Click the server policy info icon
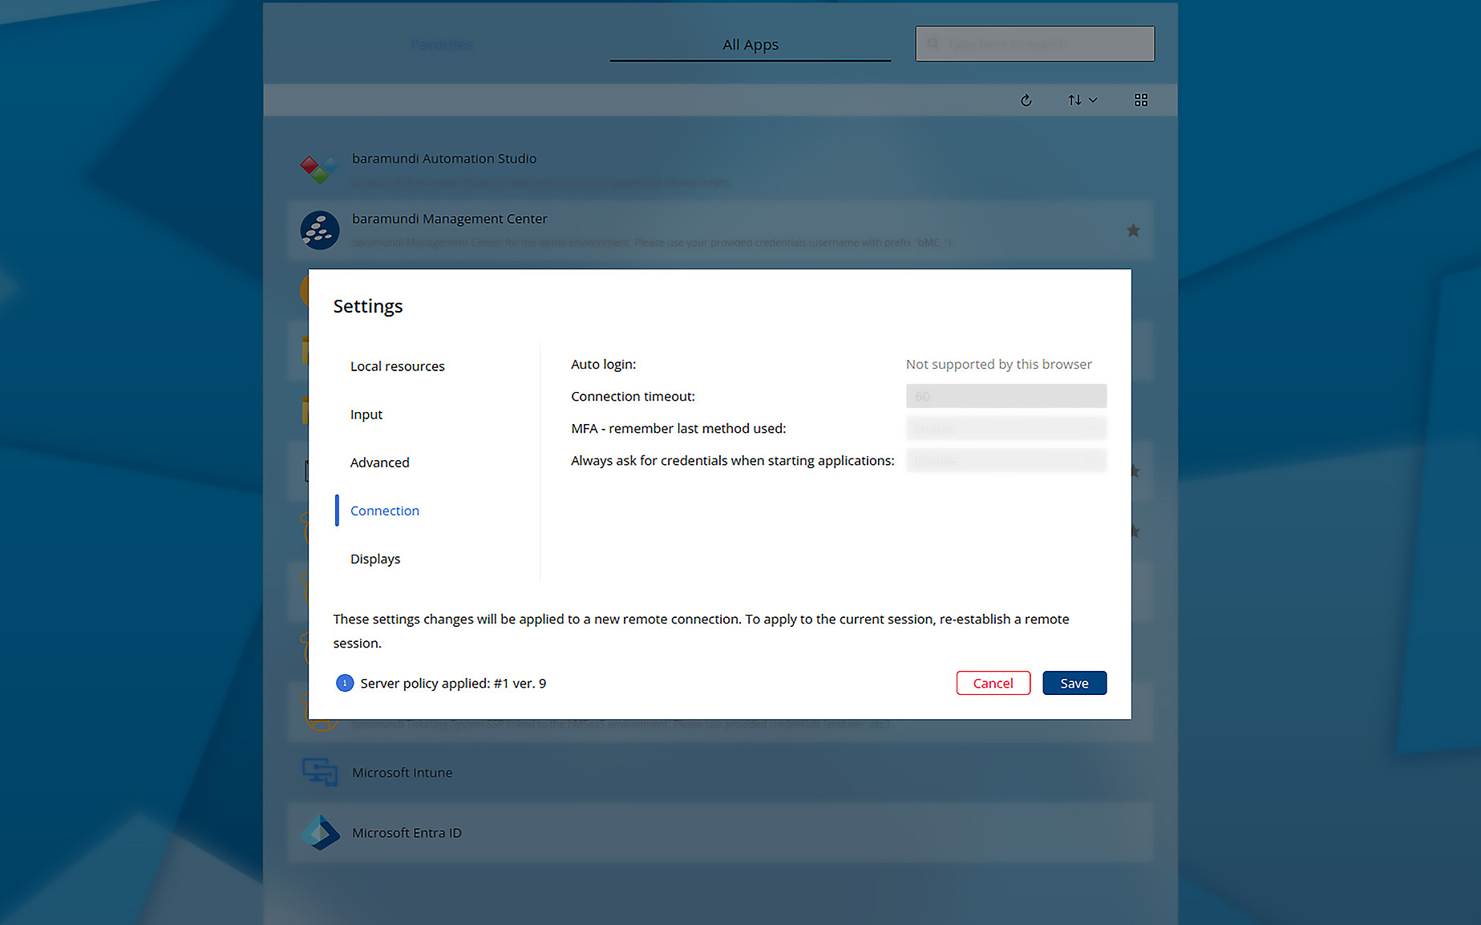This screenshot has width=1481, height=925. (345, 683)
